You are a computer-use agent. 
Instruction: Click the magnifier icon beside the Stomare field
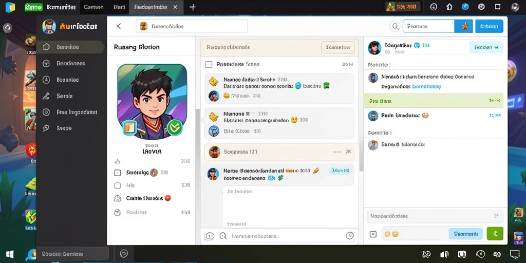click(x=395, y=26)
